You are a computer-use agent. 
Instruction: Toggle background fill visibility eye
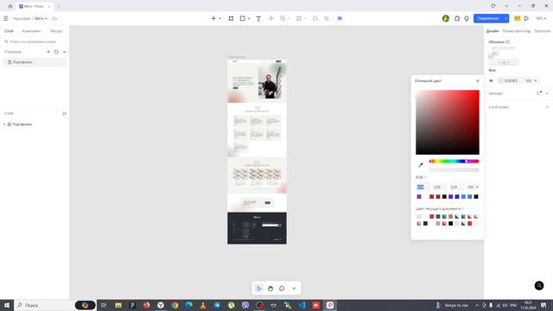point(491,80)
